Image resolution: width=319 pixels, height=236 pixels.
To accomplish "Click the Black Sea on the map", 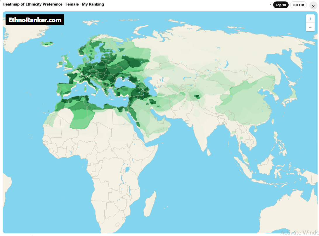I will [125, 84].
